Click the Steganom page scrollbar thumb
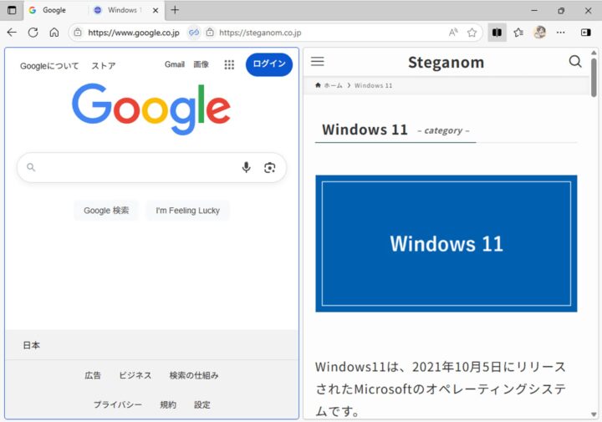The image size is (602, 422). pyautogui.click(x=594, y=78)
